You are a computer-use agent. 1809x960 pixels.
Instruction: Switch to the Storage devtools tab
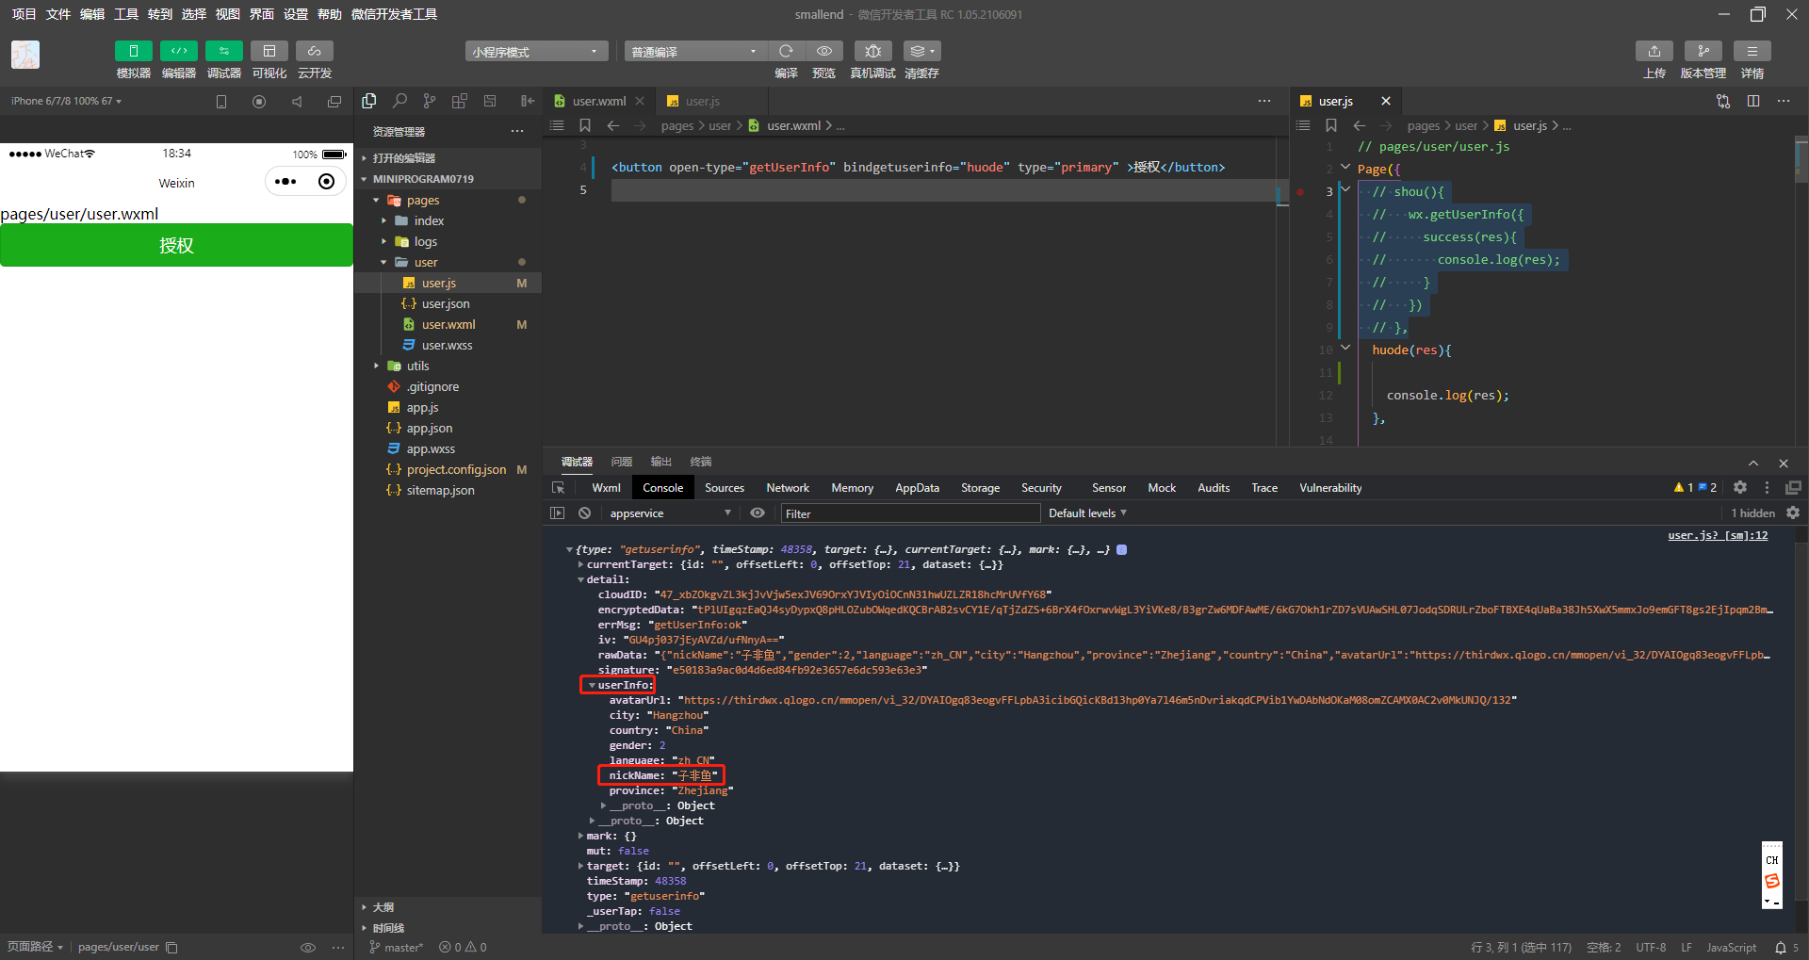pos(980,488)
